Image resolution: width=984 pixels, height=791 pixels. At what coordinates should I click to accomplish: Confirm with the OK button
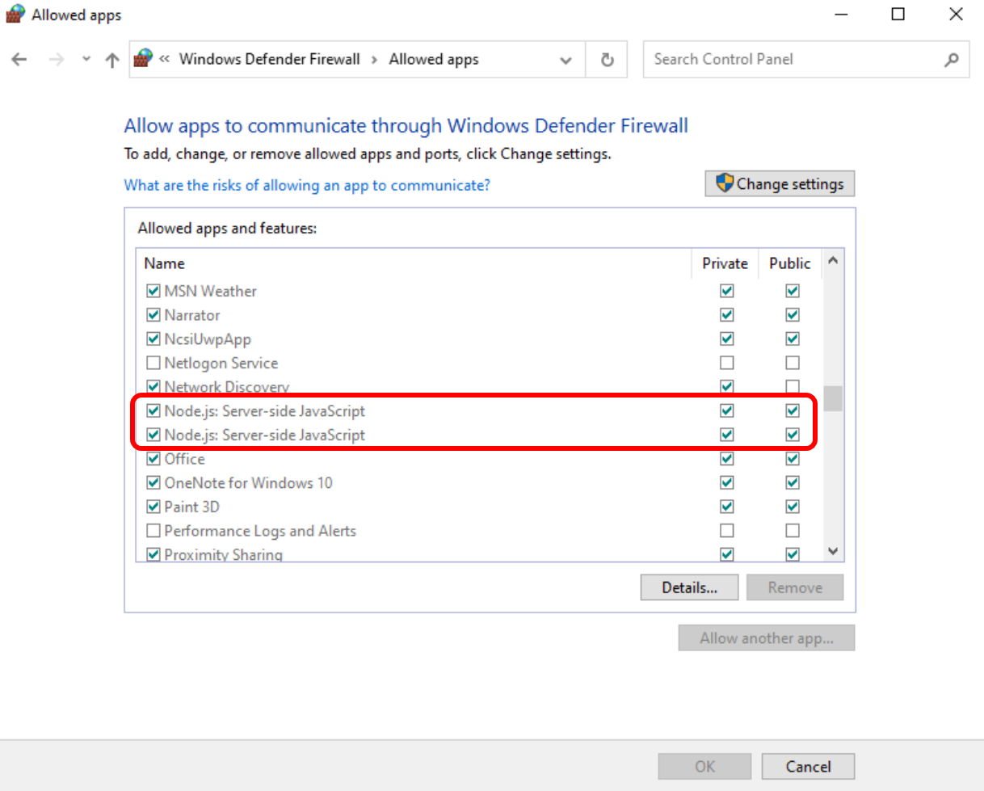[705, 766]
